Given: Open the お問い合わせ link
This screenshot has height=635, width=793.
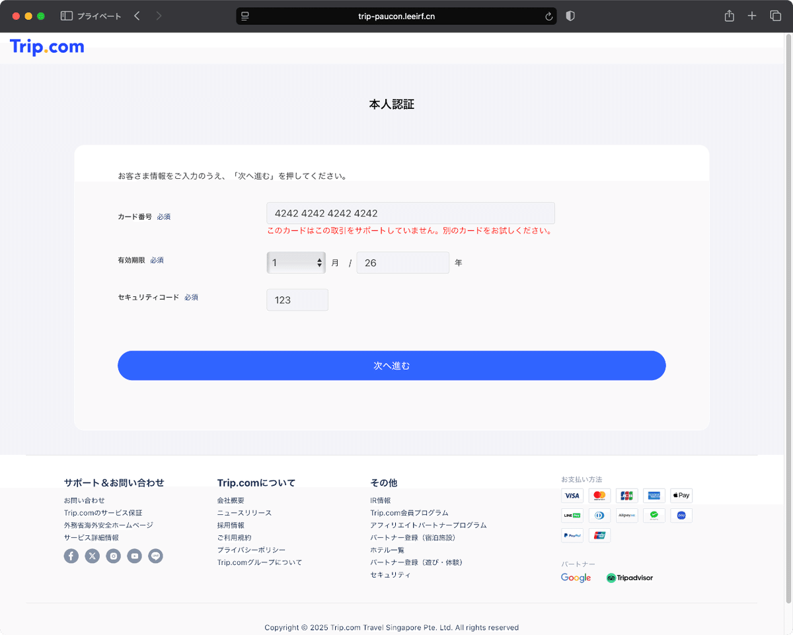Looking at the screenshot, I should coord(85,500).
